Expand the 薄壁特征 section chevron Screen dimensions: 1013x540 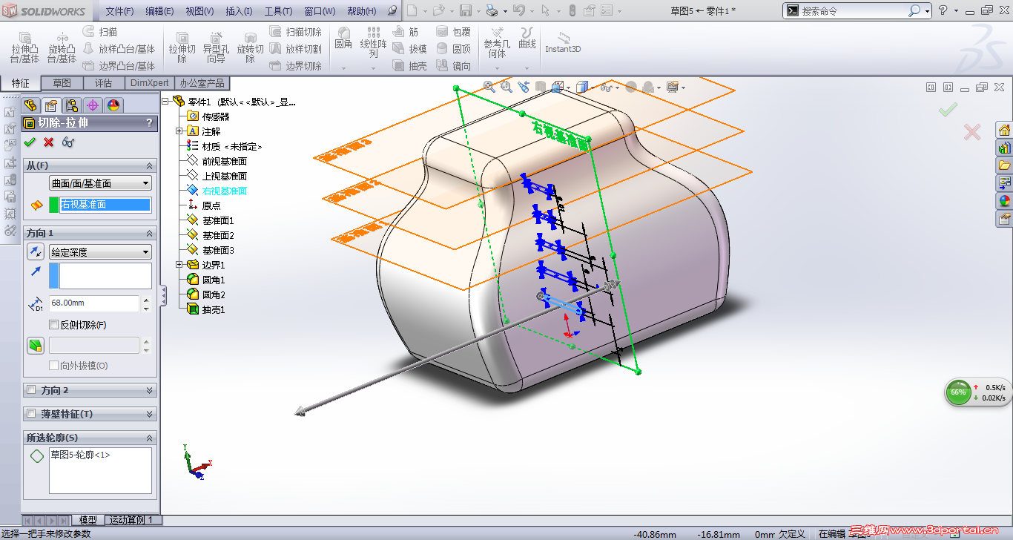pyautogui.click(x=149, y=414)
